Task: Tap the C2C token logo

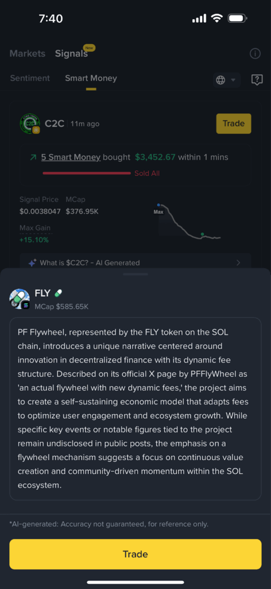Action: [x=30, y=124]
